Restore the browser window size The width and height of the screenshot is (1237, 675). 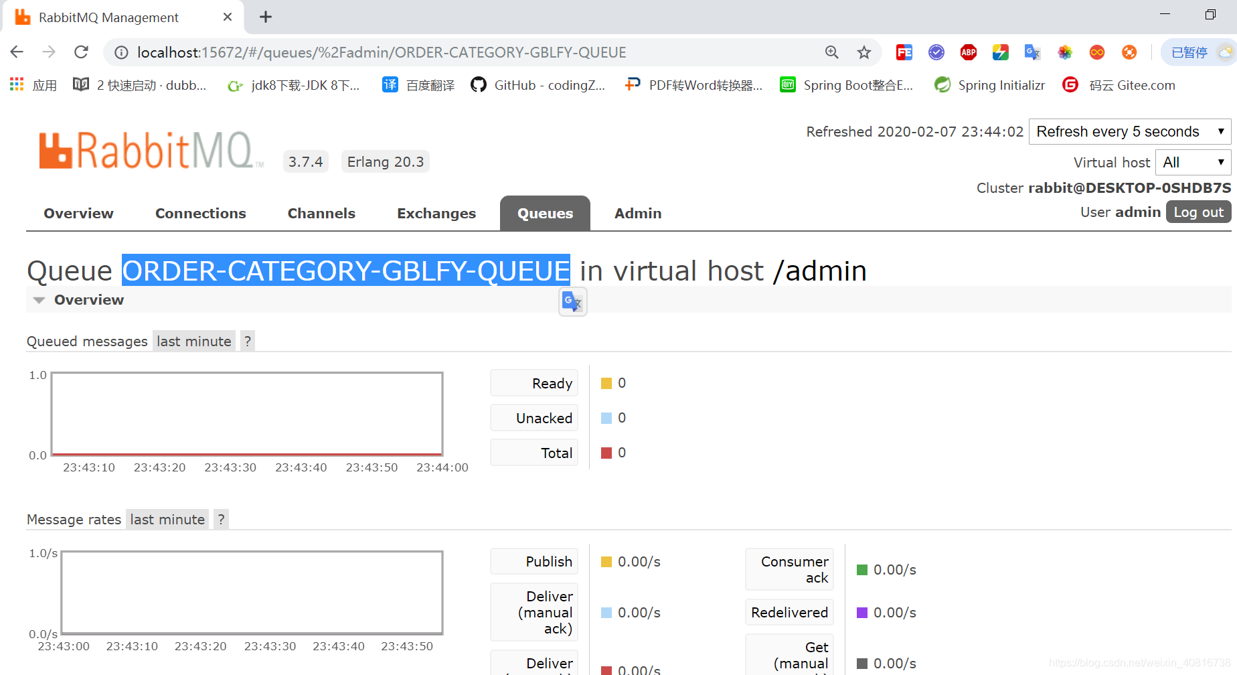pyautogui.click(x=1210, y=14)
